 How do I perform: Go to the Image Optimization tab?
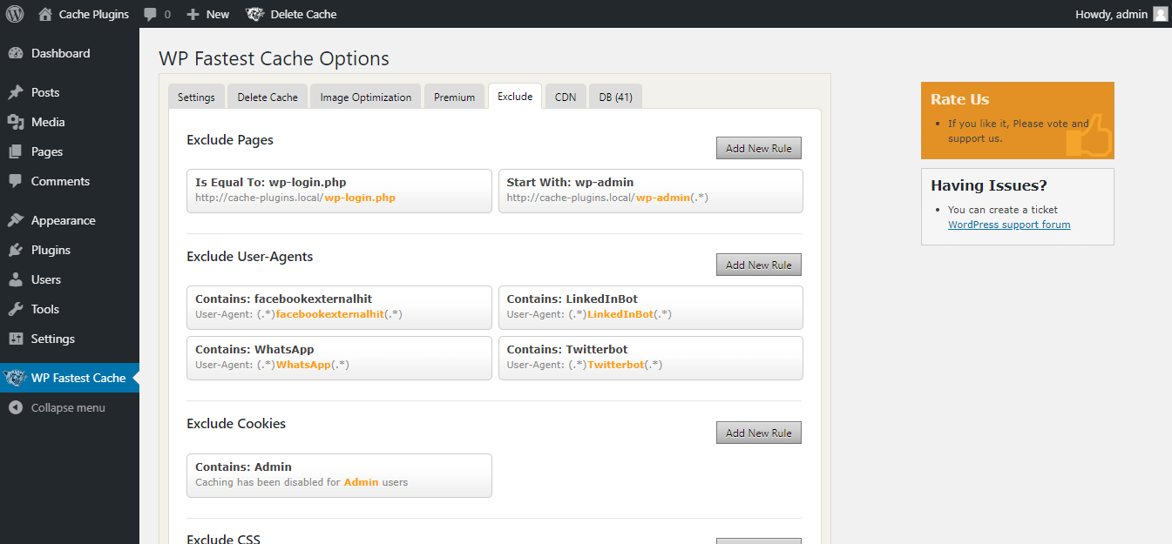pos(366,97)
